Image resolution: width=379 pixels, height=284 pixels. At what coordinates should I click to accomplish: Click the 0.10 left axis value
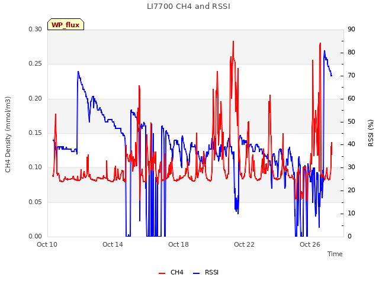(36, 167)
